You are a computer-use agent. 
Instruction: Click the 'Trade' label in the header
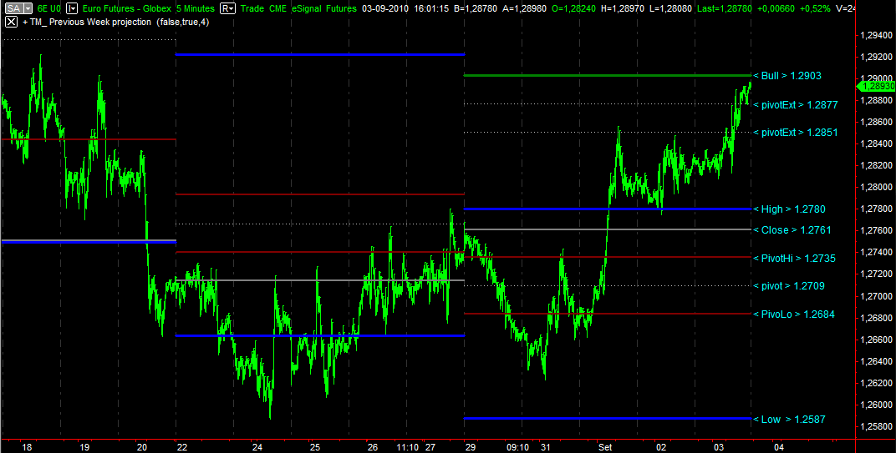(x=252, y=8)
